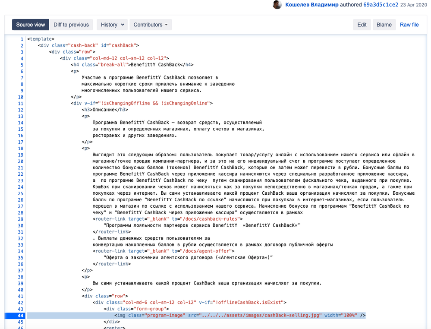Click the Blame button
The width and height of the screenshot is (431, 329).
point(384,25)
